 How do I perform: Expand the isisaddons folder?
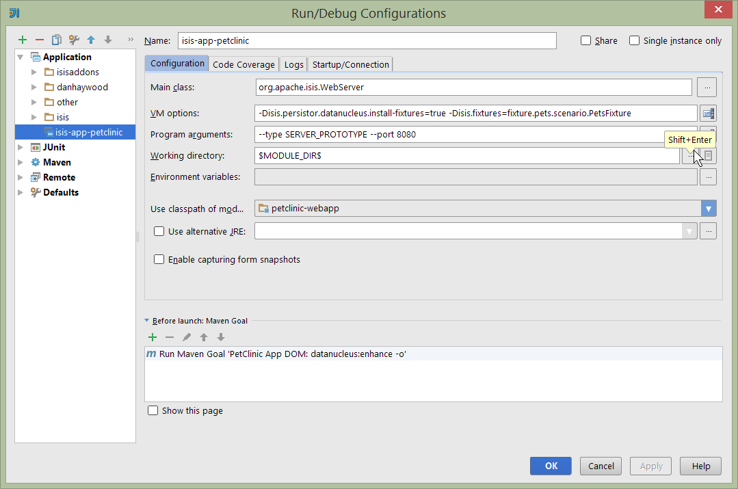click(34, 72)
